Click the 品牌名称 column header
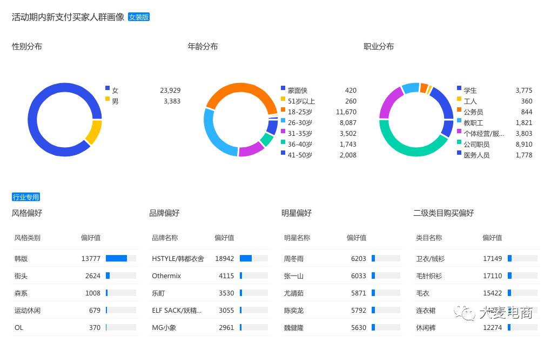551x337 pixels. click(x=165, y=238)
